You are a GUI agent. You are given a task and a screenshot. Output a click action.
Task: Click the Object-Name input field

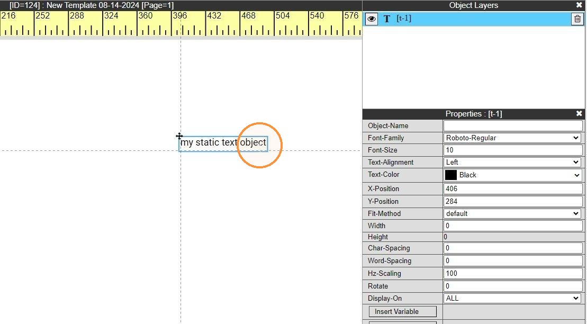tap(513, 126)
